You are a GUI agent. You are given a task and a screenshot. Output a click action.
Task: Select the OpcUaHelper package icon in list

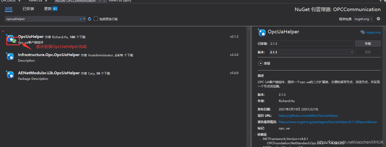(x=10, y=38)
